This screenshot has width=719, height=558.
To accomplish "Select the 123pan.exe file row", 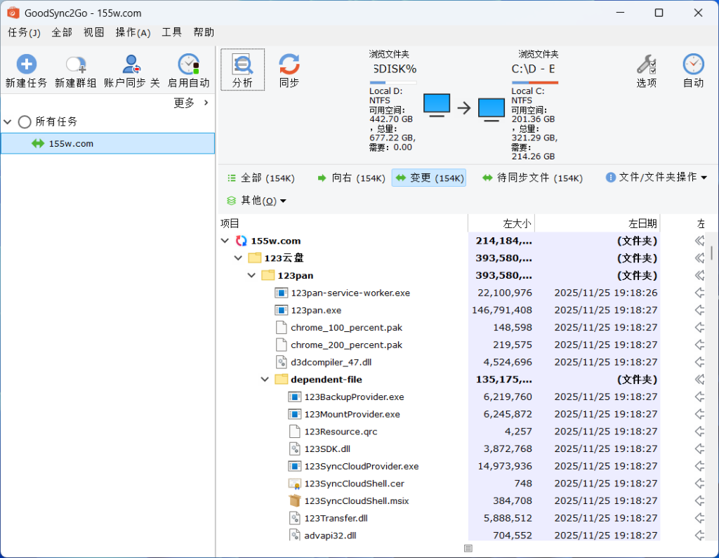I will pyautogui.click(x=316, y=310).
